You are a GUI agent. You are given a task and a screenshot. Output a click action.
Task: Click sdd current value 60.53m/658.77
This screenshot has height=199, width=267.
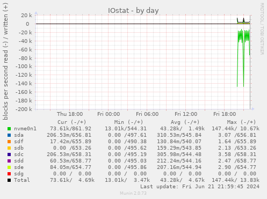(x=70, y=161)
